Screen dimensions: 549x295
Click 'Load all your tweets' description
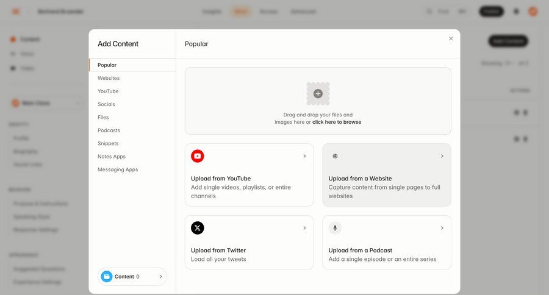click(x=218, y=259)
